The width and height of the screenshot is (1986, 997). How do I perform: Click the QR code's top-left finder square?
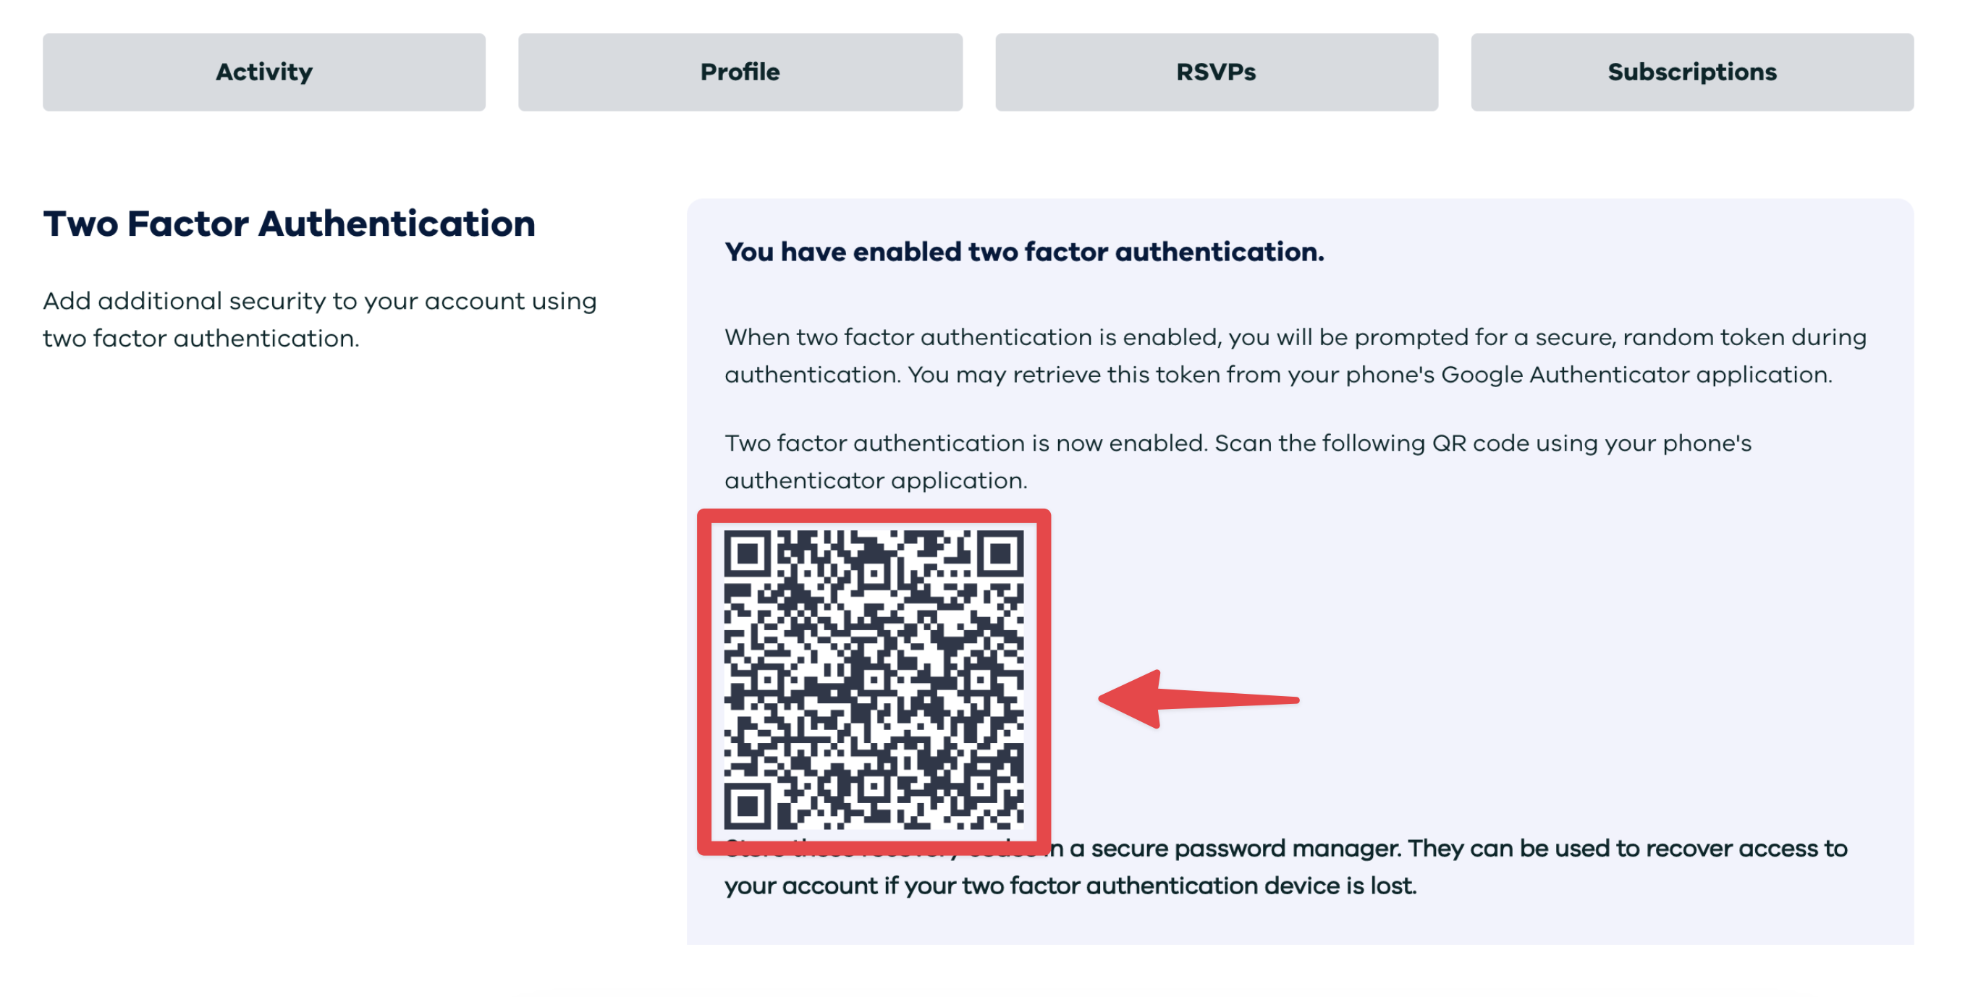(x=747, y=553)
